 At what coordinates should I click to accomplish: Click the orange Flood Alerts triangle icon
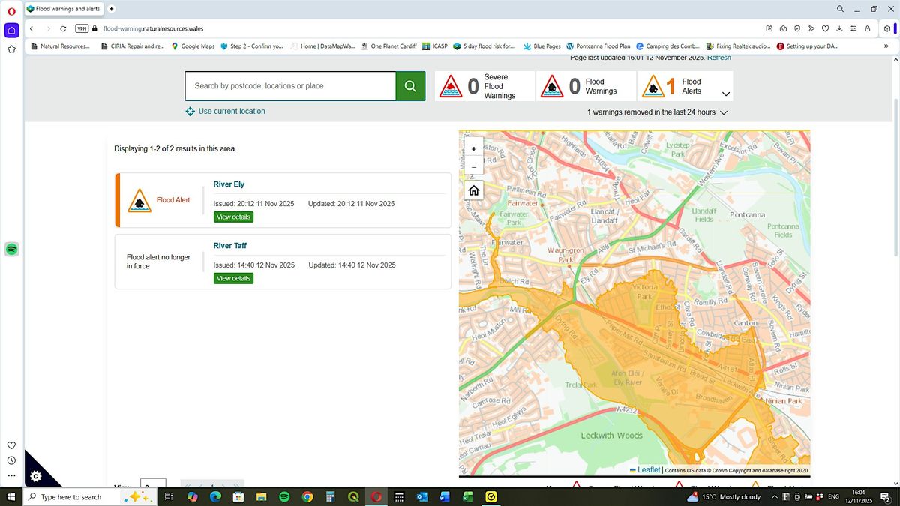(654, 85)
